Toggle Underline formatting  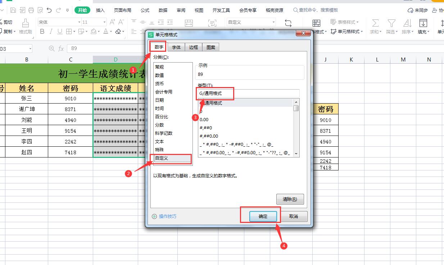click(60, 32)
